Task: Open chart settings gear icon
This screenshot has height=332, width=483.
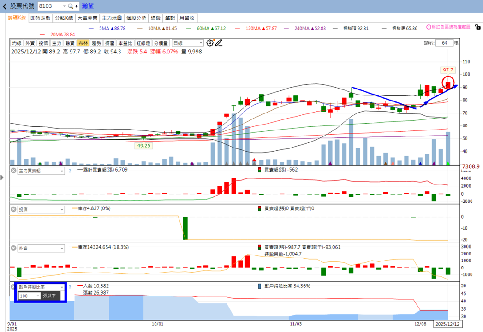Action: click(x=210, y=43)
